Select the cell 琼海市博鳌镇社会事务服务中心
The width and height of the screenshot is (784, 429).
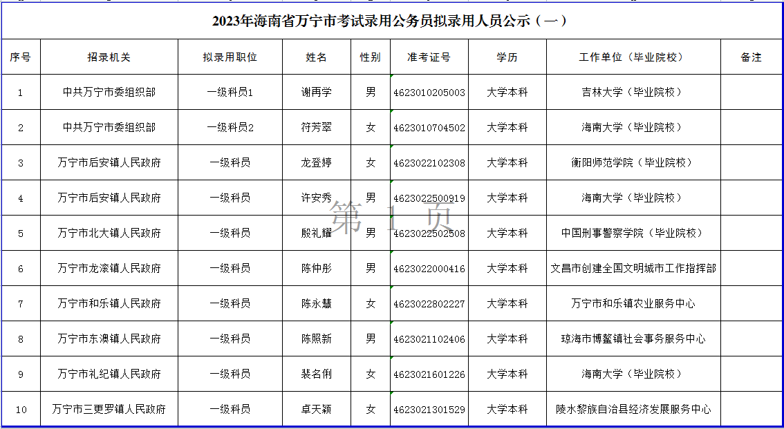pos(633,339)
